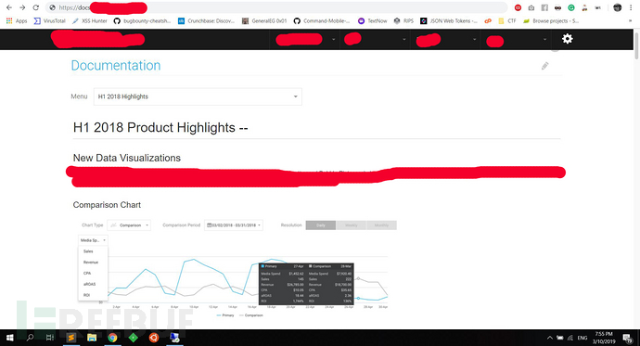The height and width of the screenshot is (346, 640).
Task: Reload the page with the refresh icon
Action: click(x=36, y=7)
